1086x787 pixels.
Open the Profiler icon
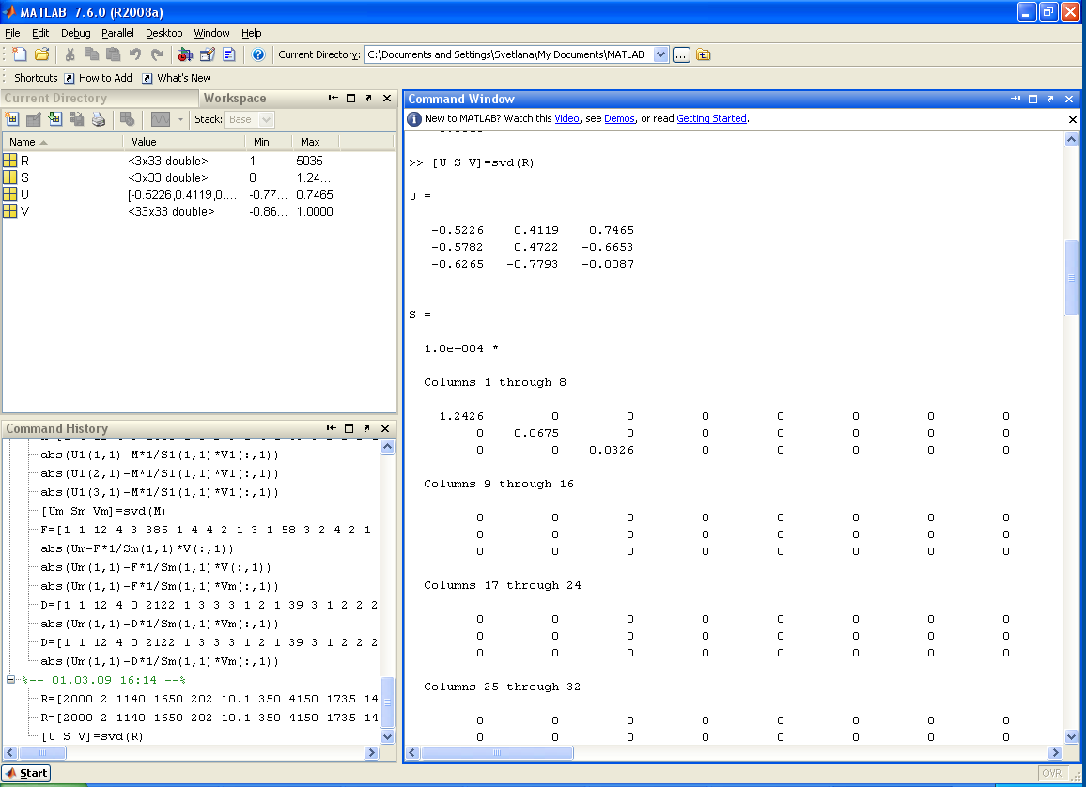(x=229, y=54)
